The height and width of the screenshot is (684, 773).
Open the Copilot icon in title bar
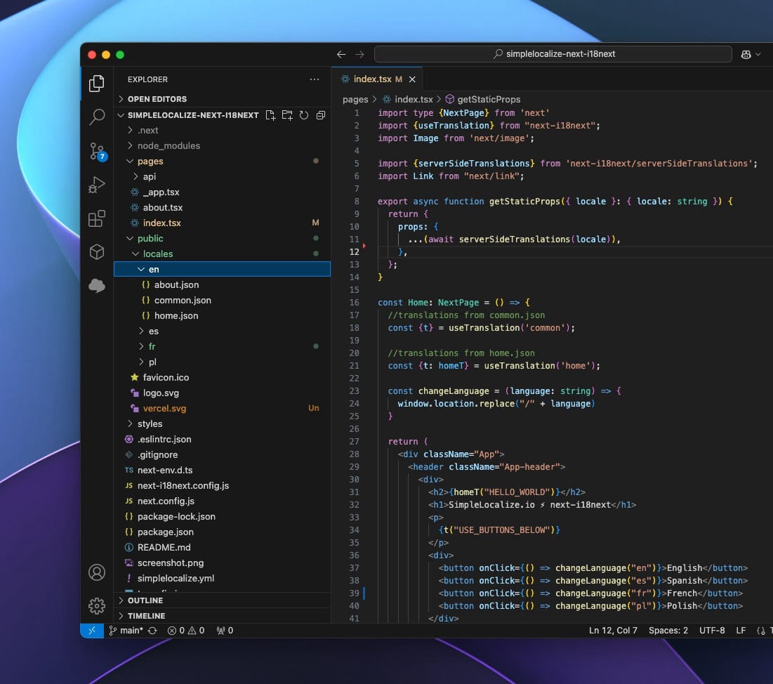click(x=746, y=54)
